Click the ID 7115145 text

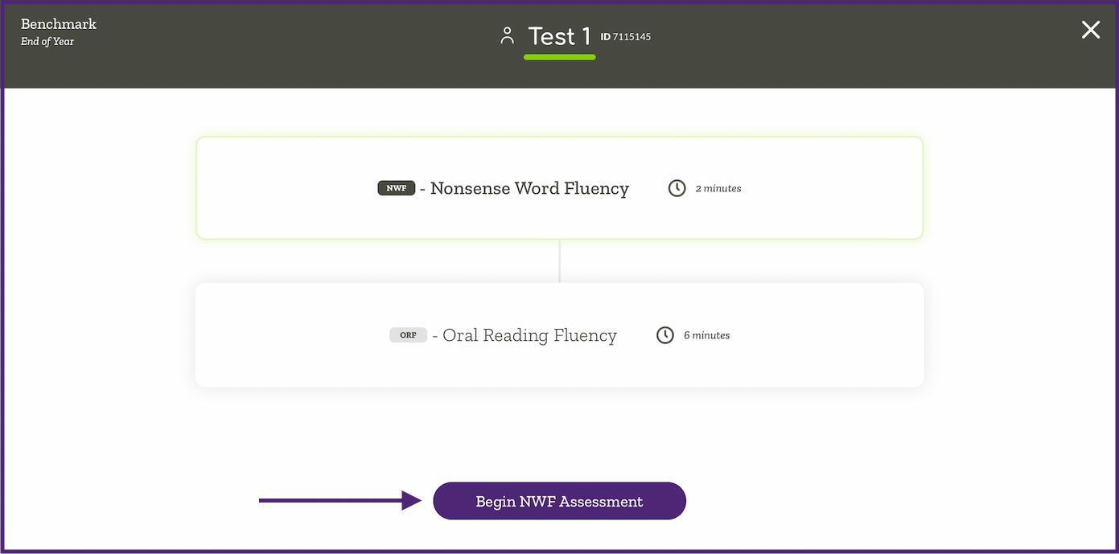coord(626,36)
